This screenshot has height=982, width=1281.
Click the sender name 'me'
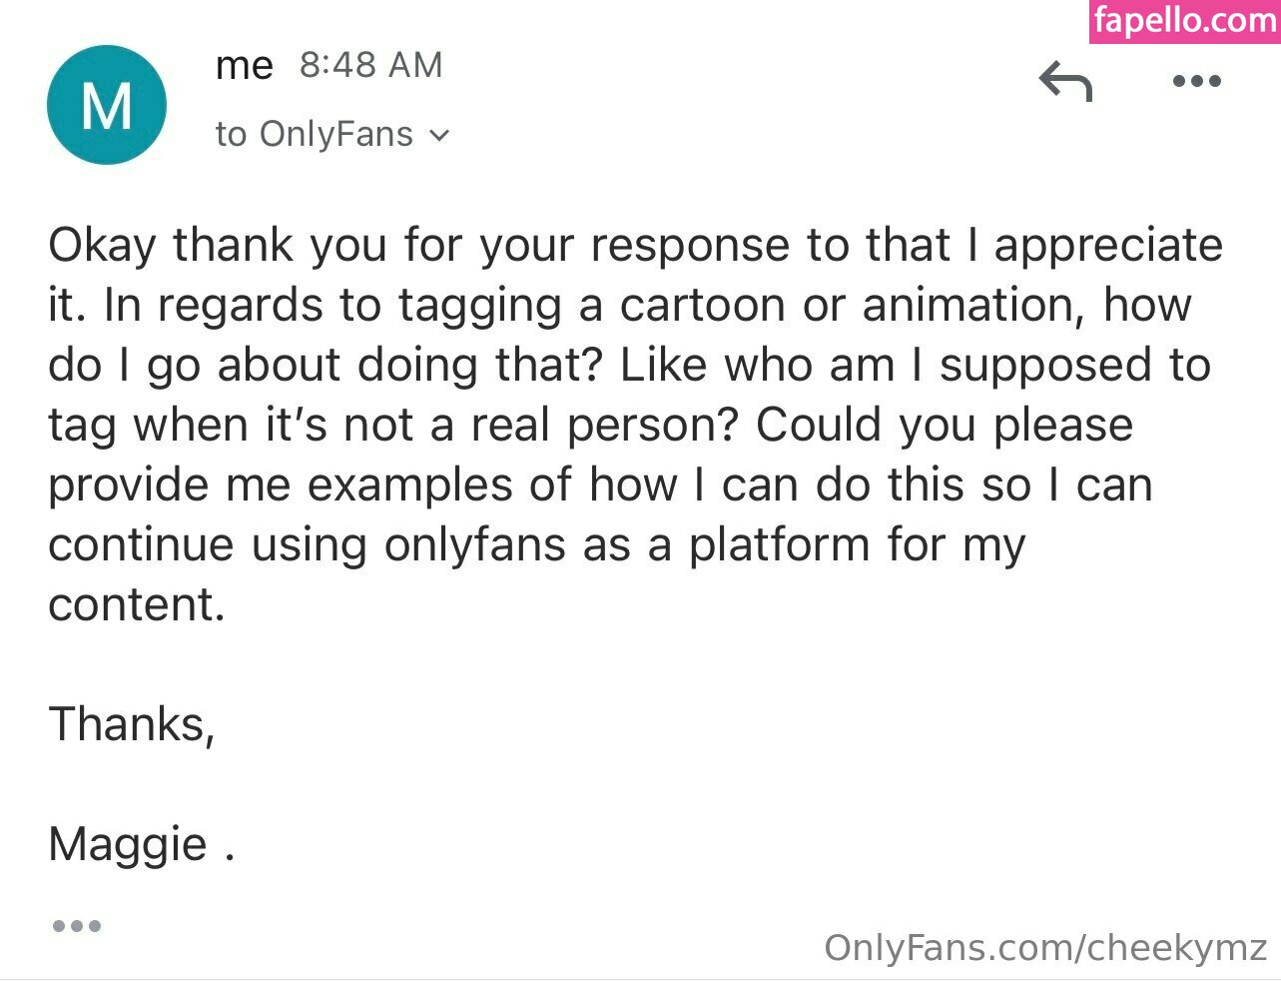tap(244, 66)
